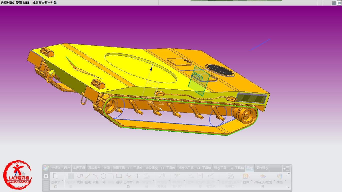Viewport: 342px width, 192px height.
Task: Choose the 直线 (line) tool
Action: click(x=88, y=178)
